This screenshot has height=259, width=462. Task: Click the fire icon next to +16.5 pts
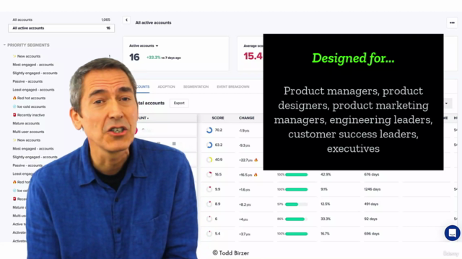[256, 174]
